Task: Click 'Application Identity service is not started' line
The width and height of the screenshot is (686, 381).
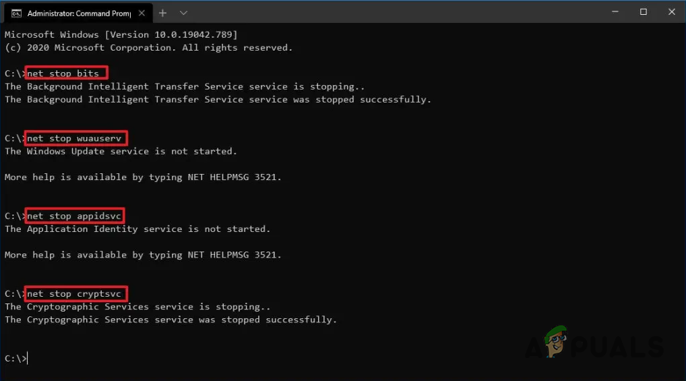Action: (x=137, y=229)
